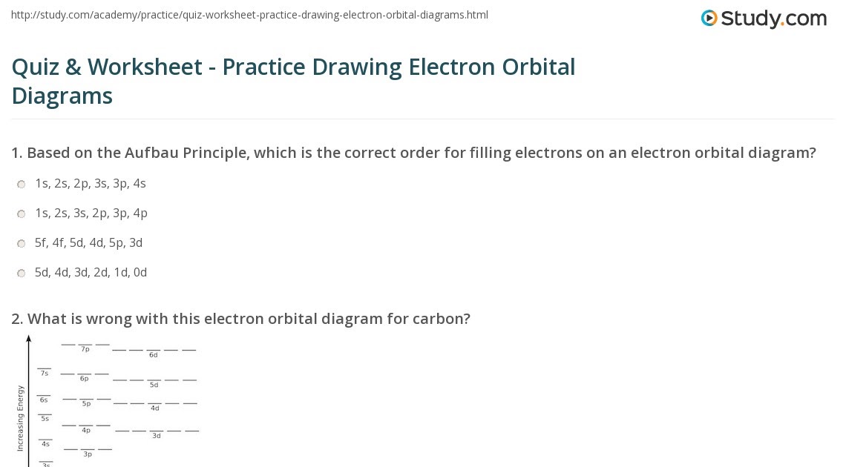This screenshot has width=846, height=467.
Task: Click the Study.com play logo icon
Action: pyautogui.click(x=709, y=19)
